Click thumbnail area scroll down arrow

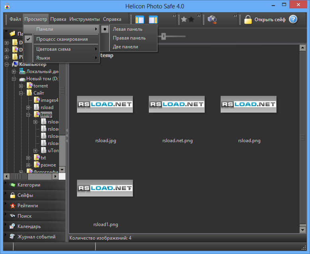303,230
